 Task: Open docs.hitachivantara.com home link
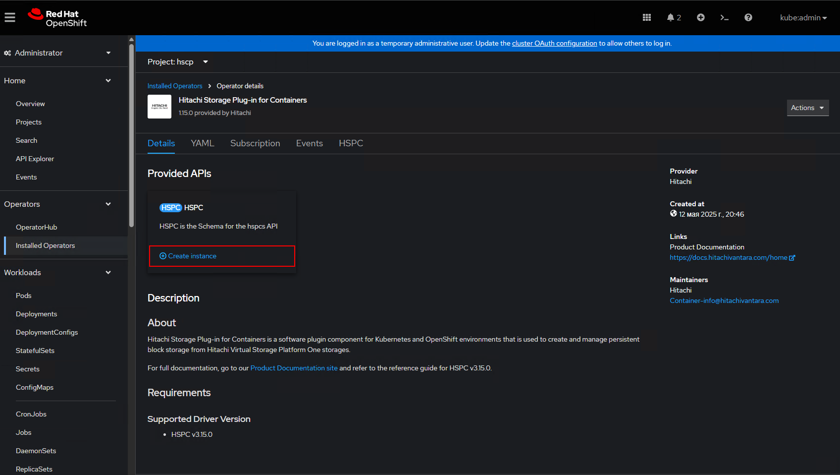(732, 257)
